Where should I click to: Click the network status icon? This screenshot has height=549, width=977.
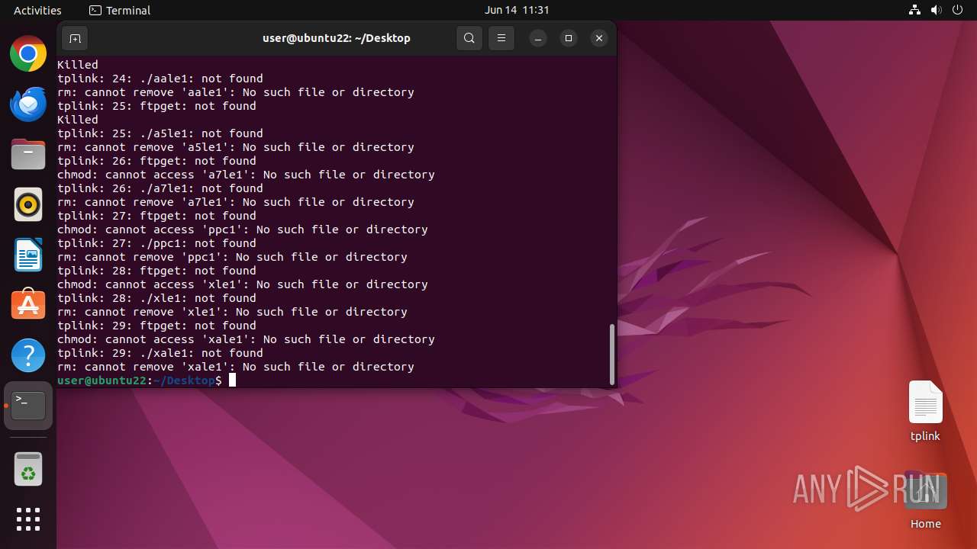[x=915, y=10]
